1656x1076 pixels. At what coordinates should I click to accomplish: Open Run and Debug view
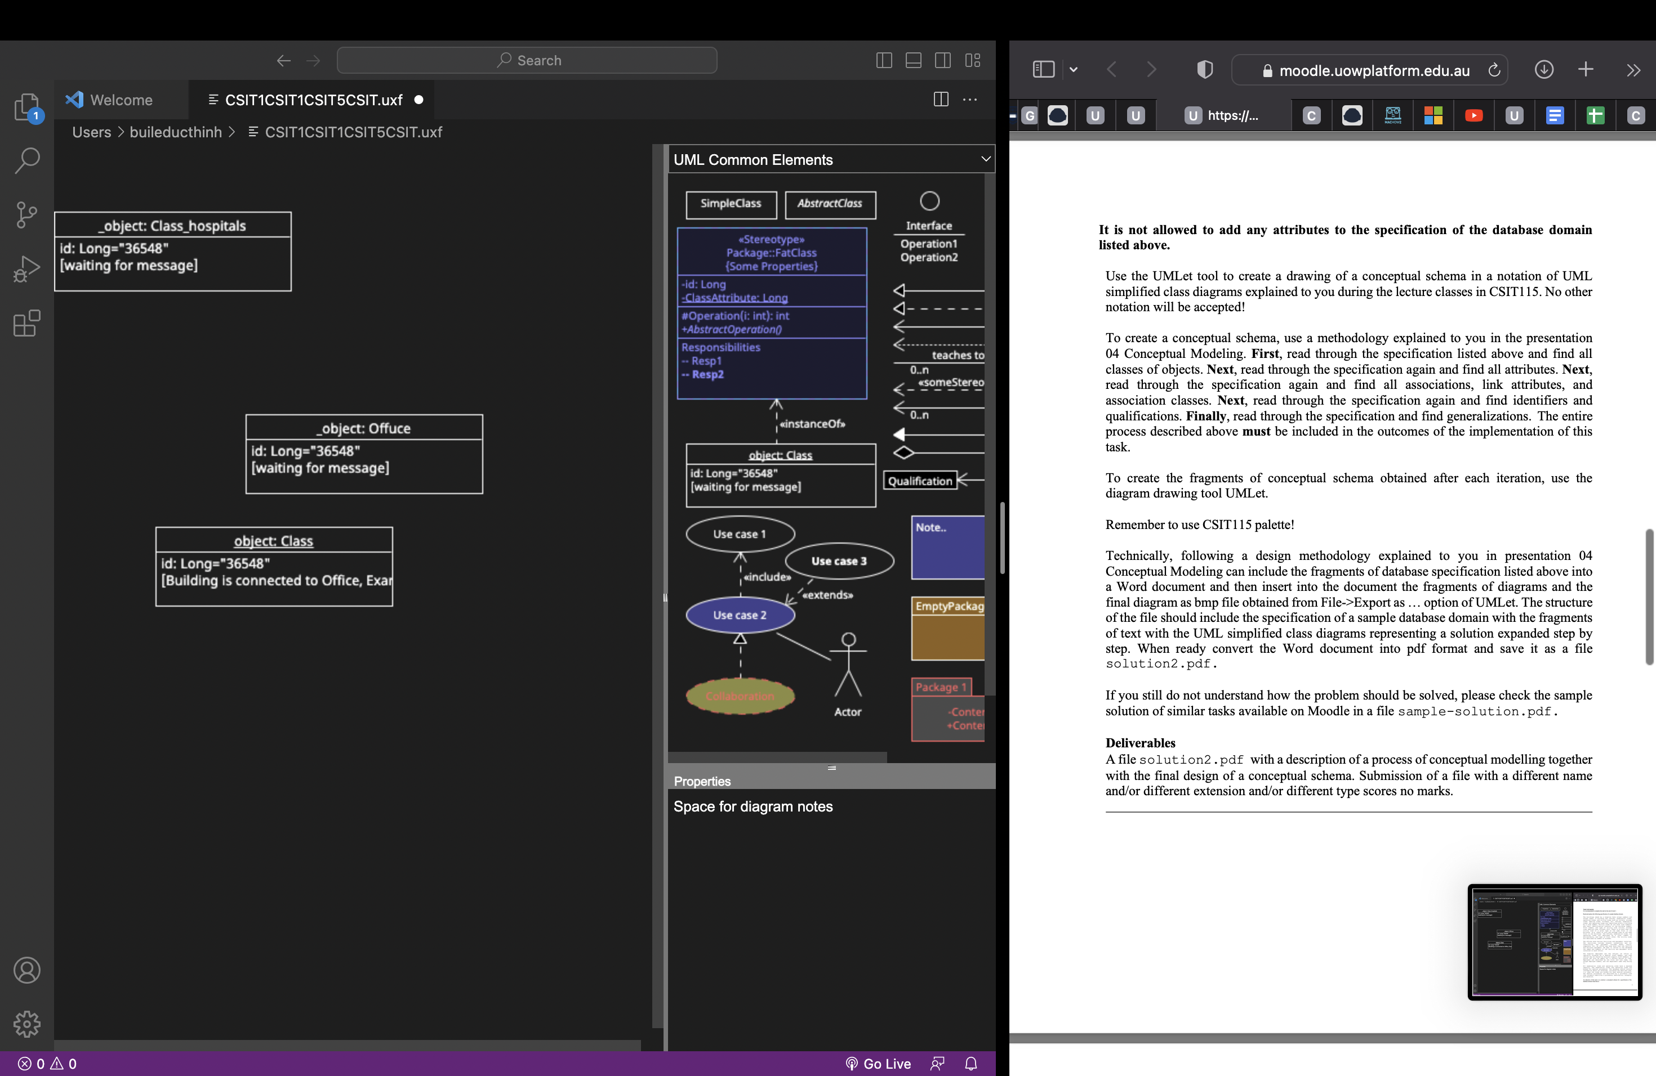[x=26, y=268]
